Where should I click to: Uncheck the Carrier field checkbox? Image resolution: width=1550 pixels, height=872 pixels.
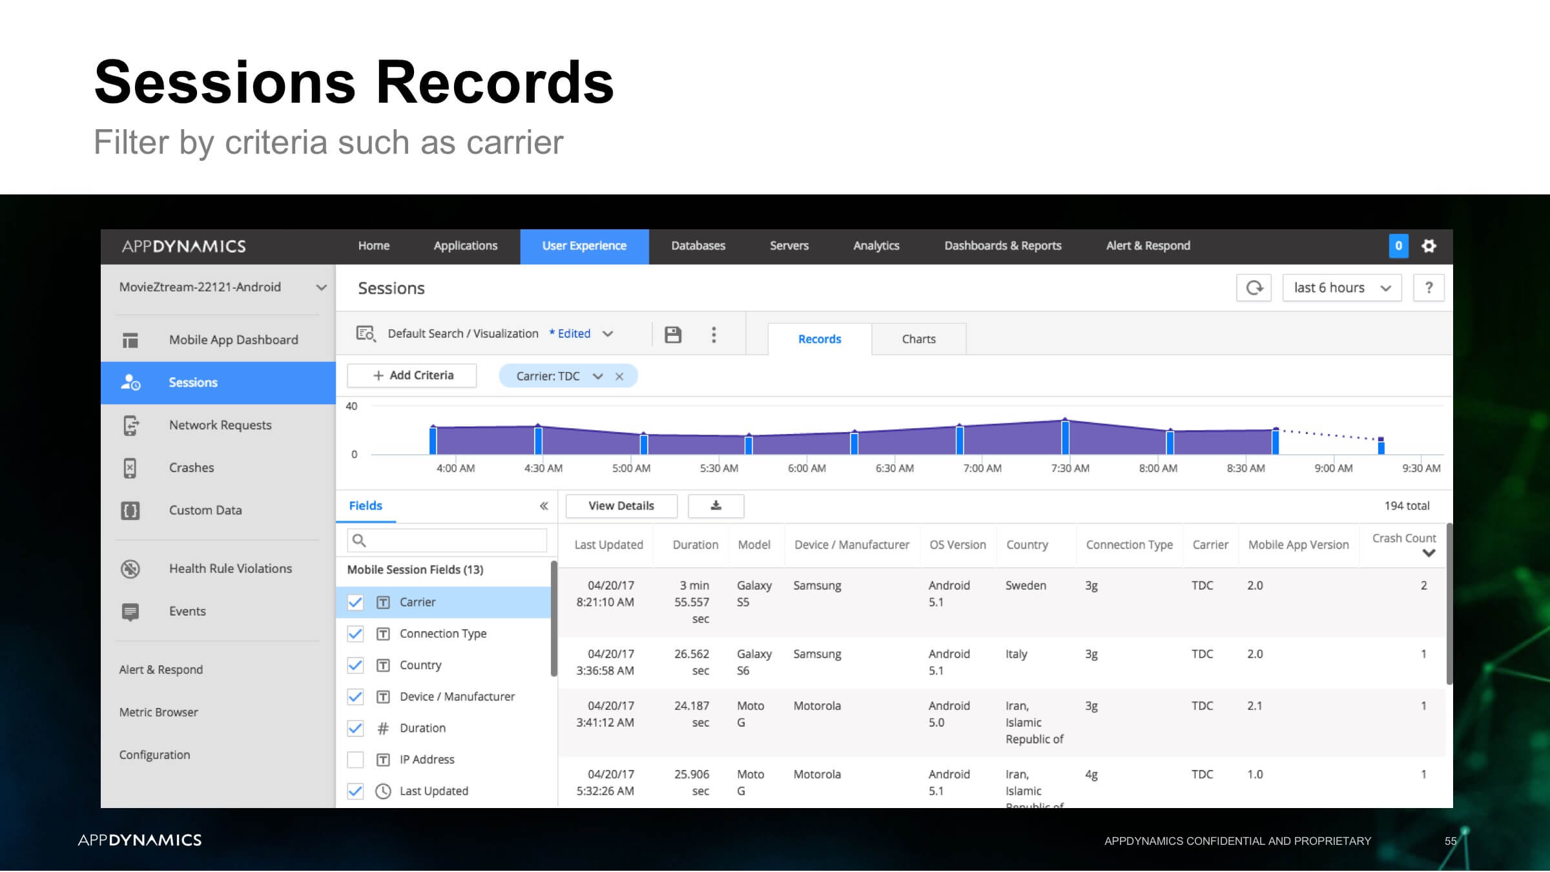[x=355, y=603]
